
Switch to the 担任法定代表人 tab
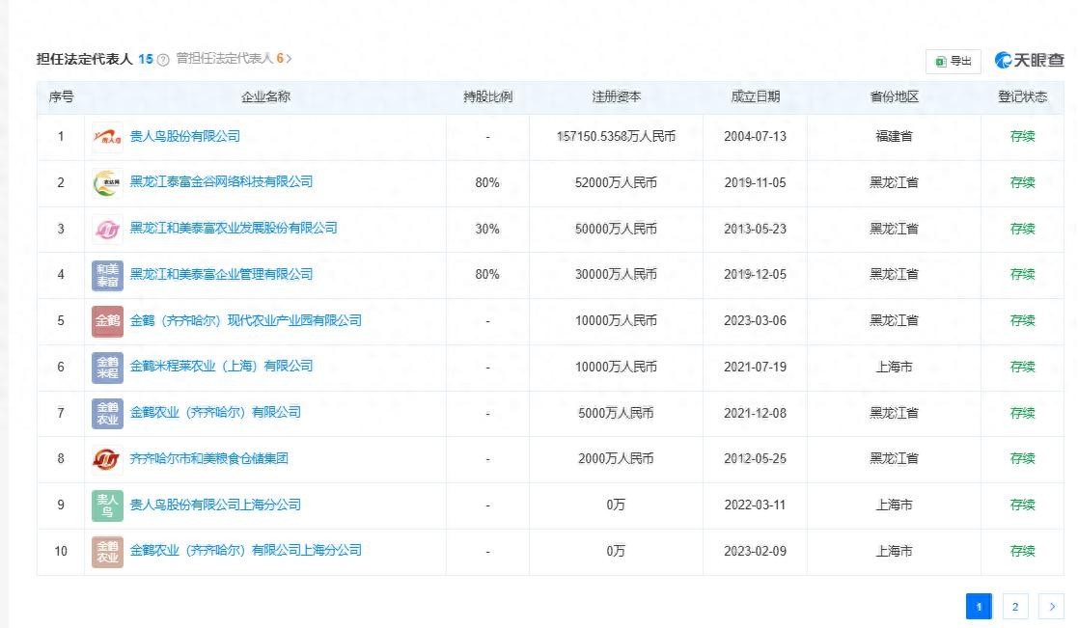coord(85,59)
